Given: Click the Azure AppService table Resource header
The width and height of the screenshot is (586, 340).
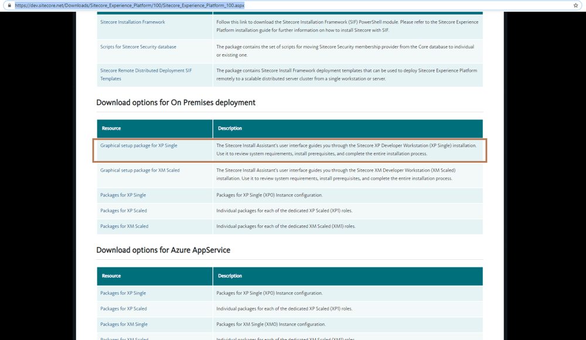Looking at the screenshot, I should coord(111,276).
